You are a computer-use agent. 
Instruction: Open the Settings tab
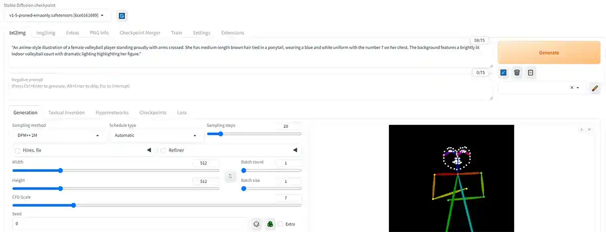click(201, 33)
